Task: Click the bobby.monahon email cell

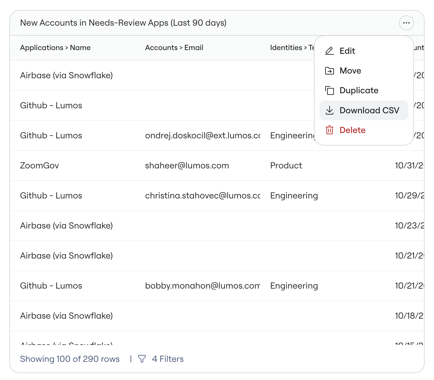Action: point(203,286)
